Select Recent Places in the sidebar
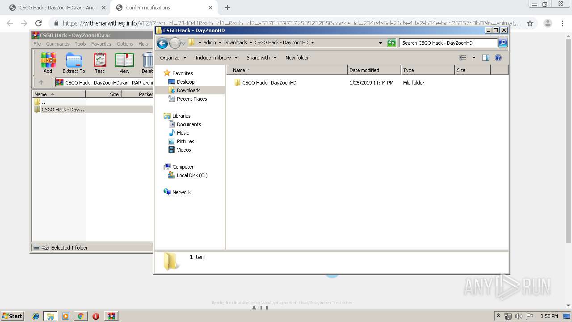This screenshot has width=572, height=322. pyautogui.click(x=192, y=99)
